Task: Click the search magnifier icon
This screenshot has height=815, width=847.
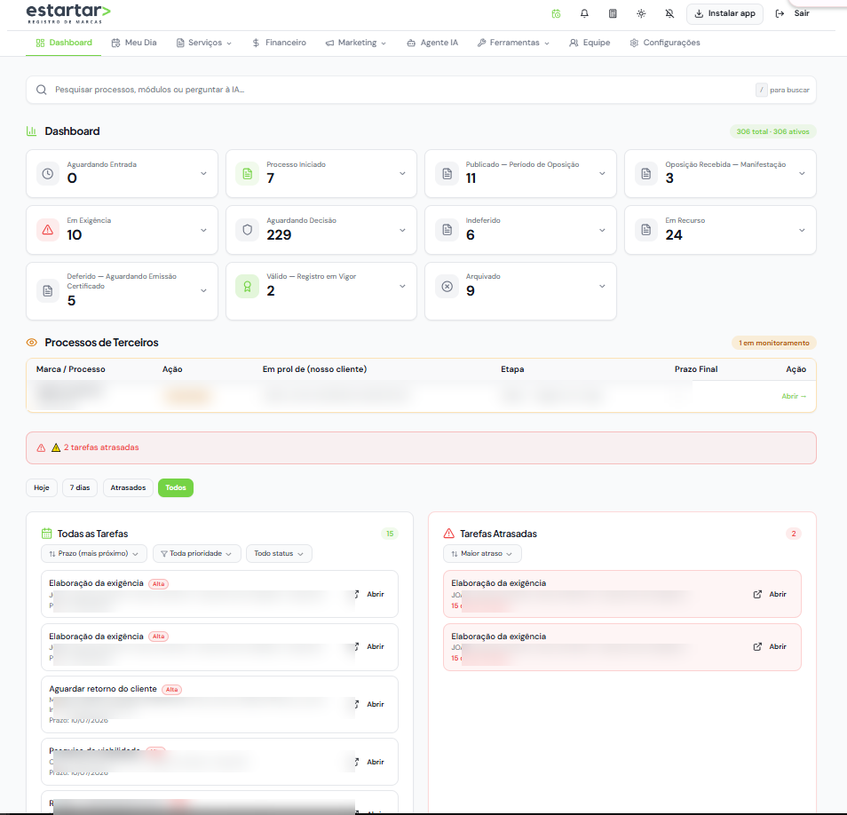Action: 42,90
